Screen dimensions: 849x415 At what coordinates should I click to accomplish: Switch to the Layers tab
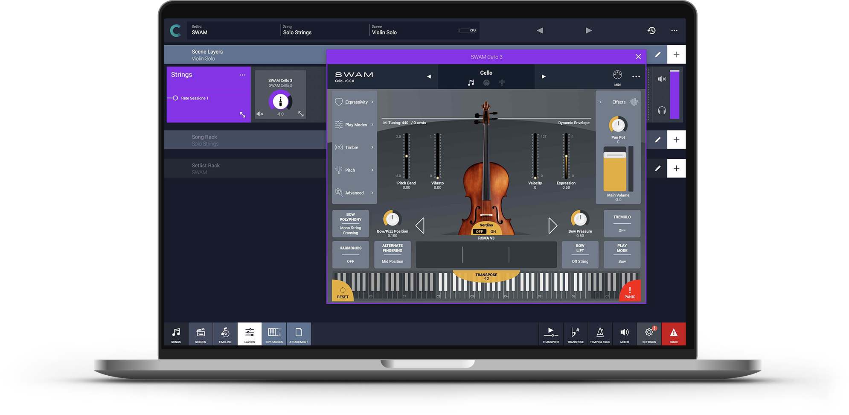click(250, 335)
